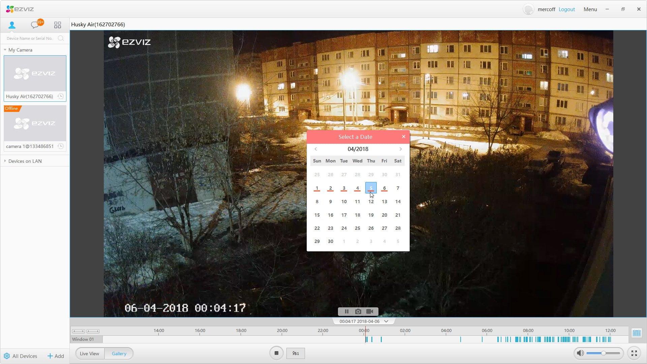
Task: Click the playback speed button
Action: tap(296, 353)
